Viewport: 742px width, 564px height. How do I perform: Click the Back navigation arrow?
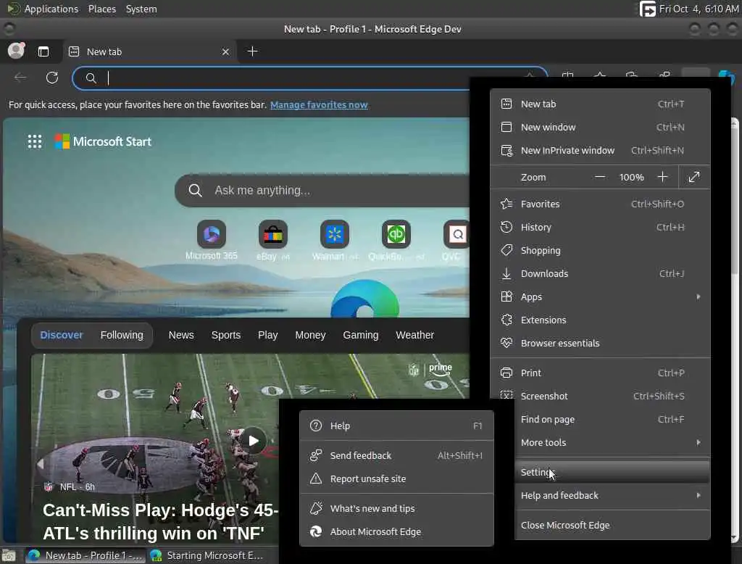[x=20, y=77]
